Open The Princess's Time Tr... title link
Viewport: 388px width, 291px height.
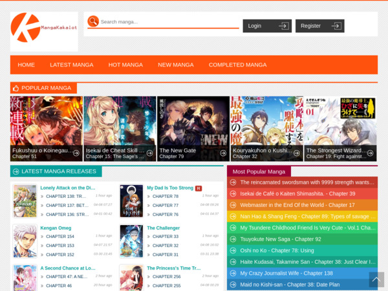(174, 268)
